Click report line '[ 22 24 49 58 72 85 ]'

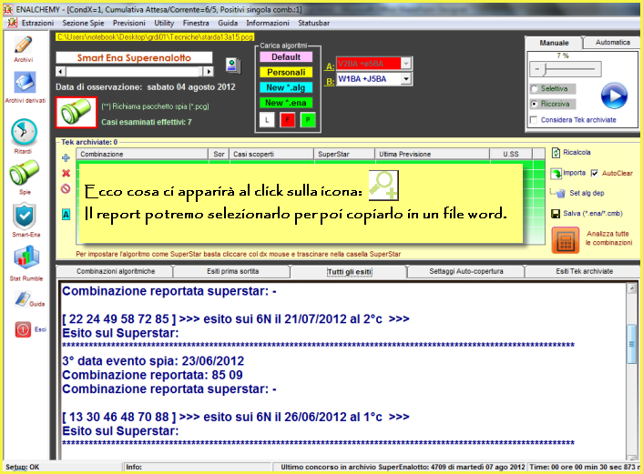click(119, 318)
